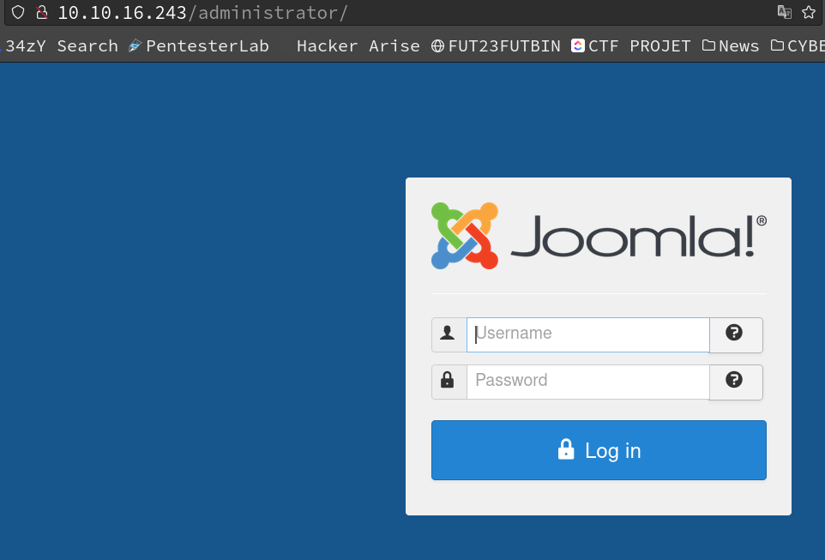Screen dimensions: 825x560
Task: Open the 34zY Search bookmark
Action: coord(59,45)
